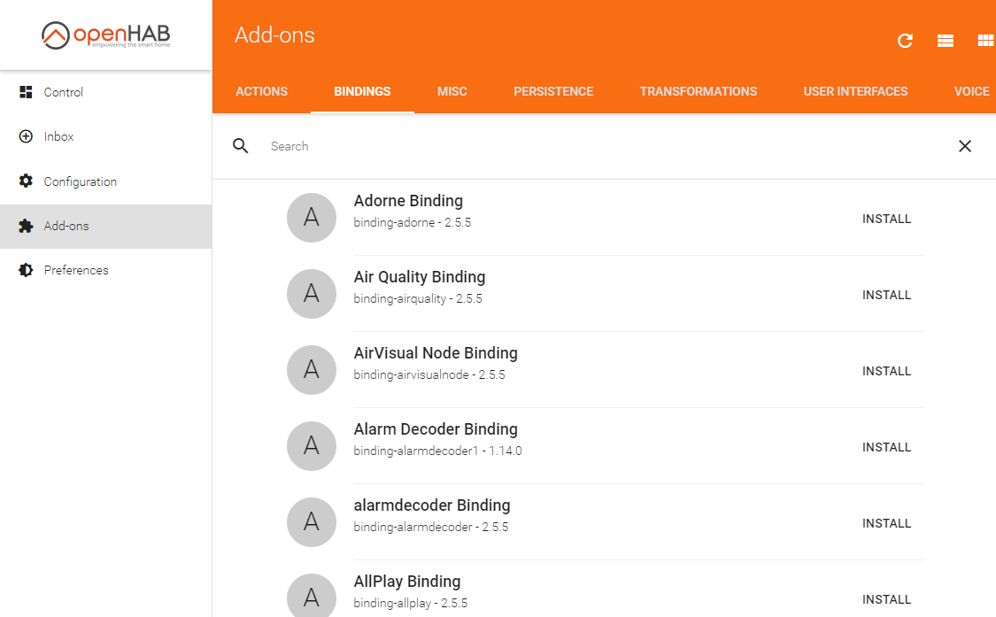Click the alarmdecoder Binding avatar circle
This screenshot has height=617, width=996.
click(x=312, y=522)
